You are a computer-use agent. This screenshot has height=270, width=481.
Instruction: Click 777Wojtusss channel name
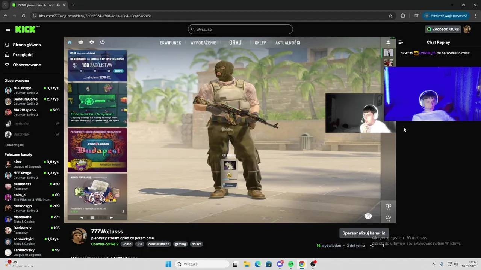pyautogui.click(x=107, y=231)
